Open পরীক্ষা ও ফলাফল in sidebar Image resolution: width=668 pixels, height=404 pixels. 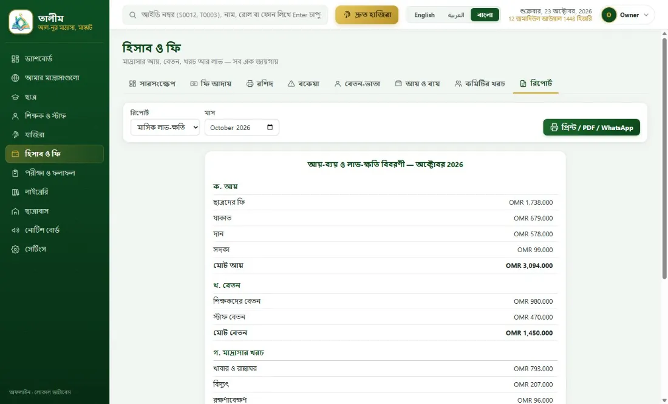tap(55, 173)
